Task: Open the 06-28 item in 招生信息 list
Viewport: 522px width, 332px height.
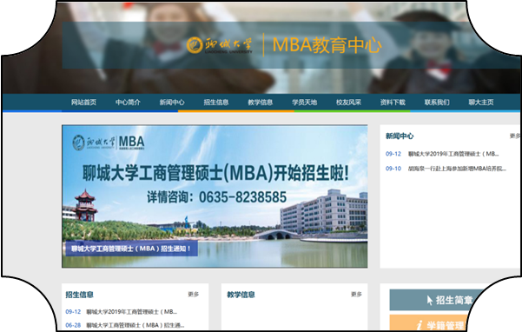Action: [125, 325]
